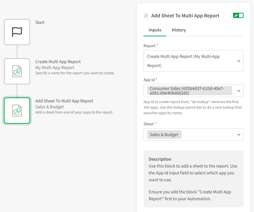Click 'Sales & Budget' subtitle in canvas
The height and width of the screenshot is (212, 254).
click(x=49, y=107)
